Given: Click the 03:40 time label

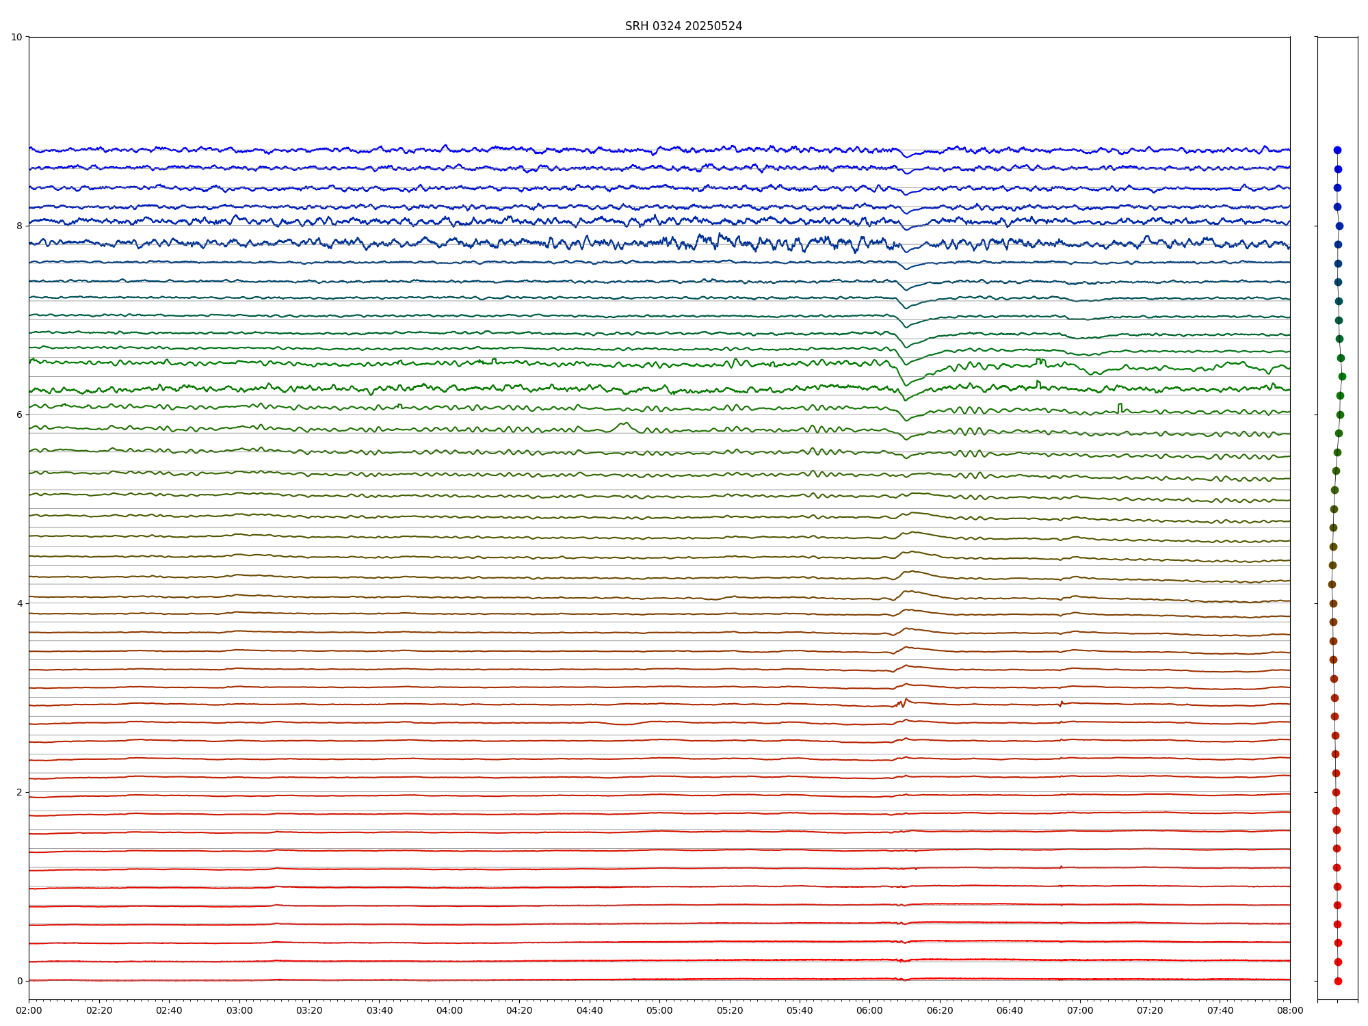Looking at the screenshot, I should pyautogui.click(x=380, y=1010).
